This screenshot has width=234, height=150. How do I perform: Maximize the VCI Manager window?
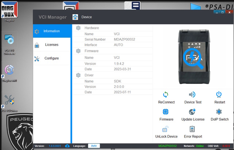(223, 12)
